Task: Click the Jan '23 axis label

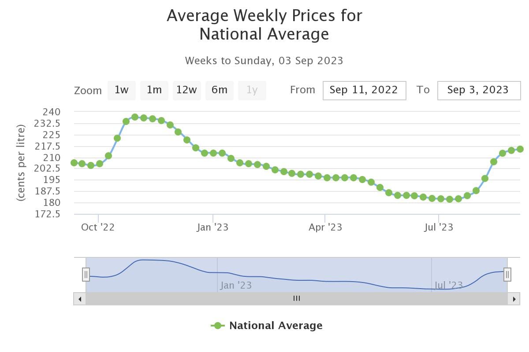Action: click(x=213, y=227)
